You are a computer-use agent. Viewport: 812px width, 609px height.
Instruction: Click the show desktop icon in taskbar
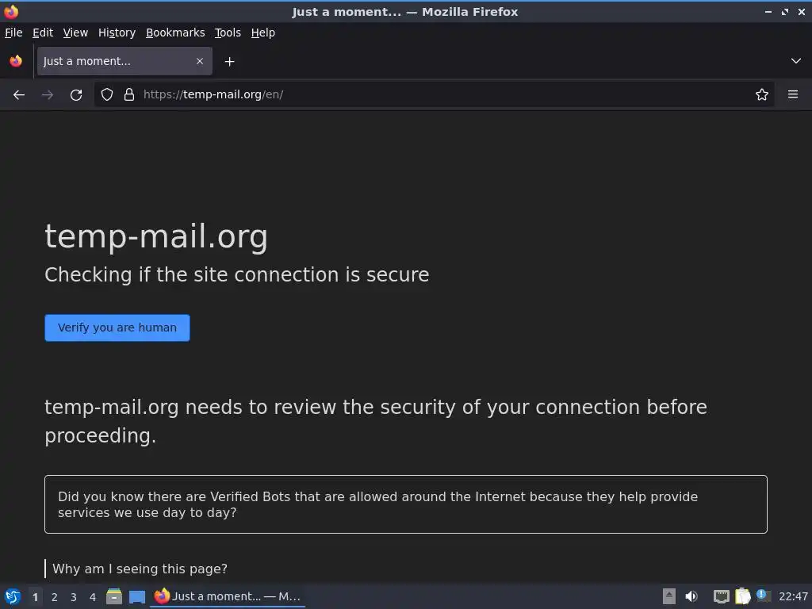[x=136, y=597]
